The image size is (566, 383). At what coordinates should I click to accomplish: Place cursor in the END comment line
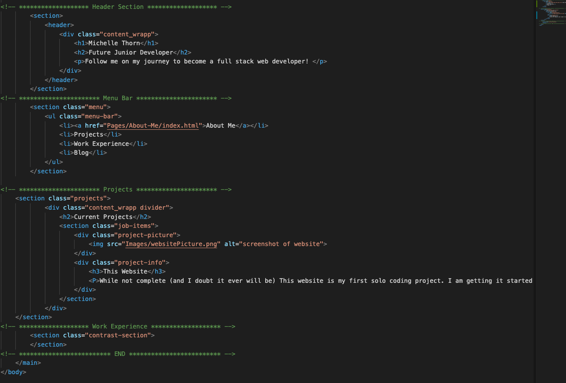118,354
